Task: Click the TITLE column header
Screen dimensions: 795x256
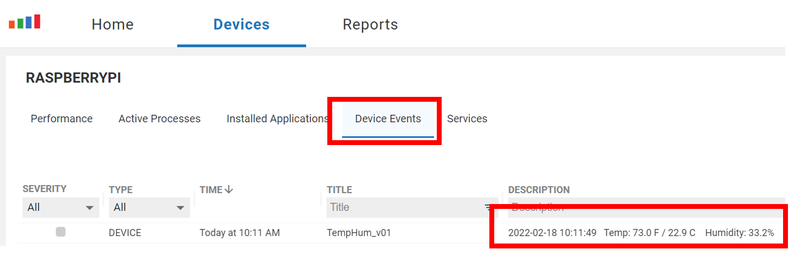Action: click(339, 190)
